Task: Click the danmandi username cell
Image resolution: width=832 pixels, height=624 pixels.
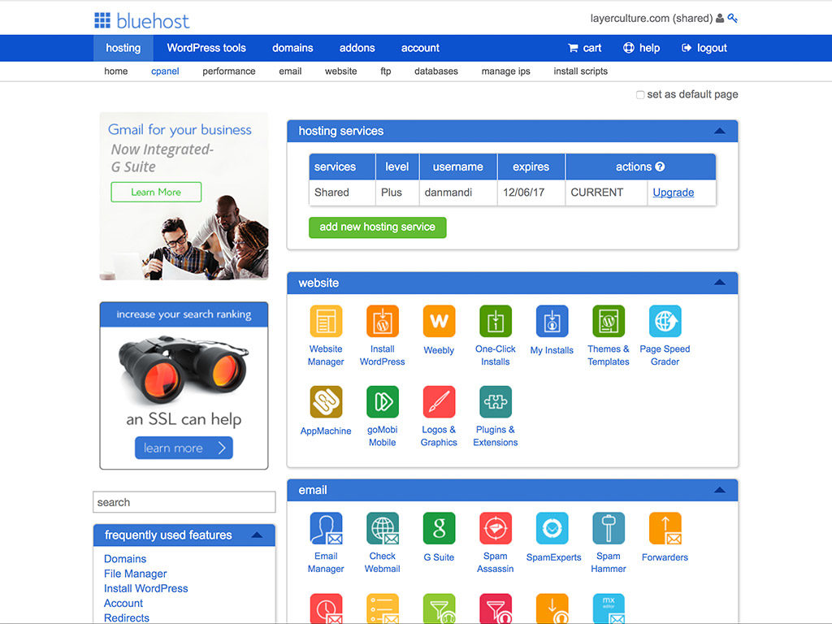Action: coord(458,192)
